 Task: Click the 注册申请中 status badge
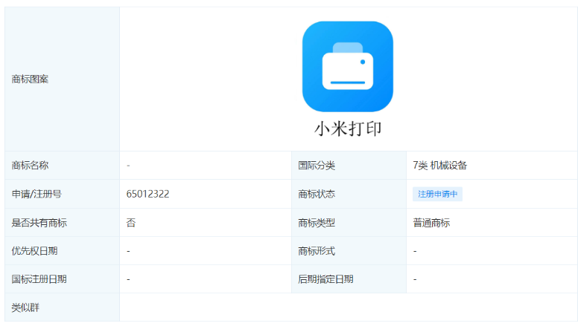point(437,194)
